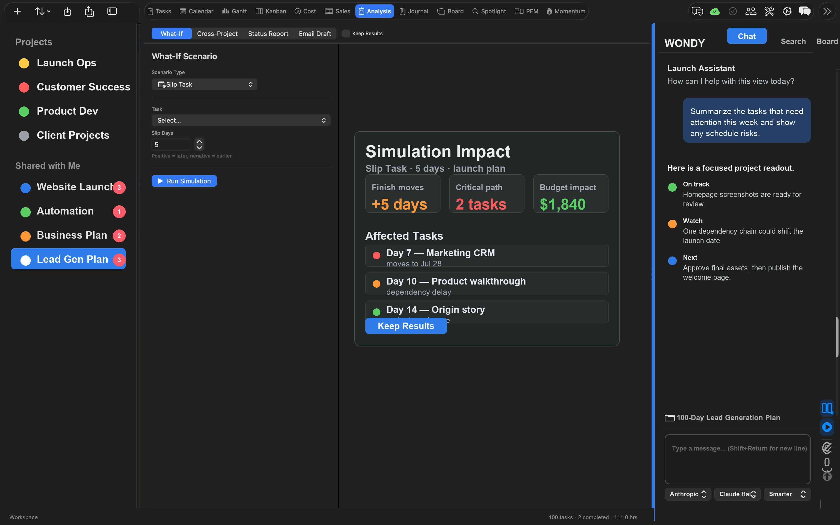Open the wrench and screwdriver tools
Viewport: 840px width, 525px height.
point(769,12)
